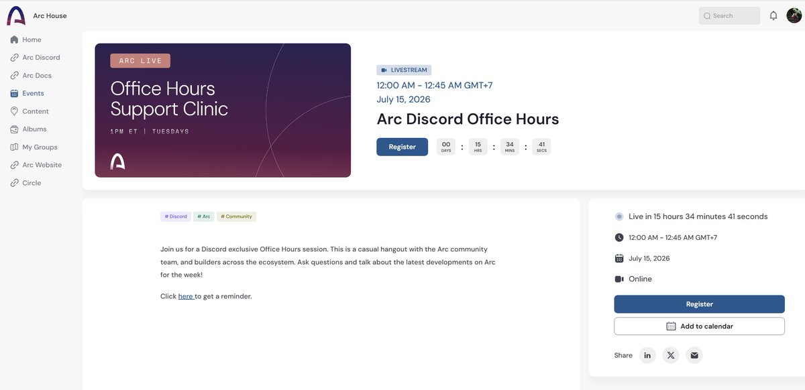Open the Office Hours Support Clinic banner image

(x=223, y=111)
